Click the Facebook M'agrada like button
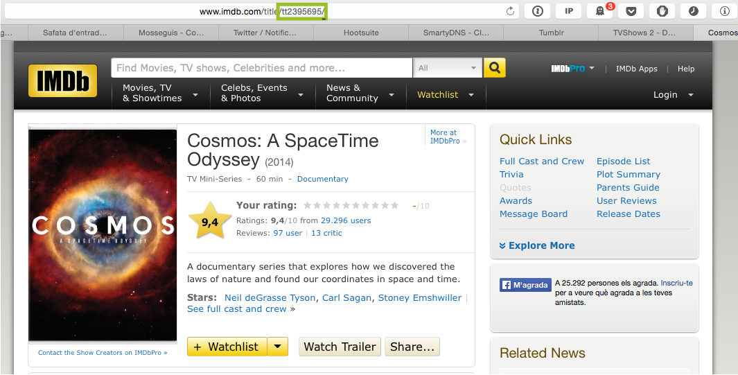This screenshot has width=738, height=375. coord(525,285)
